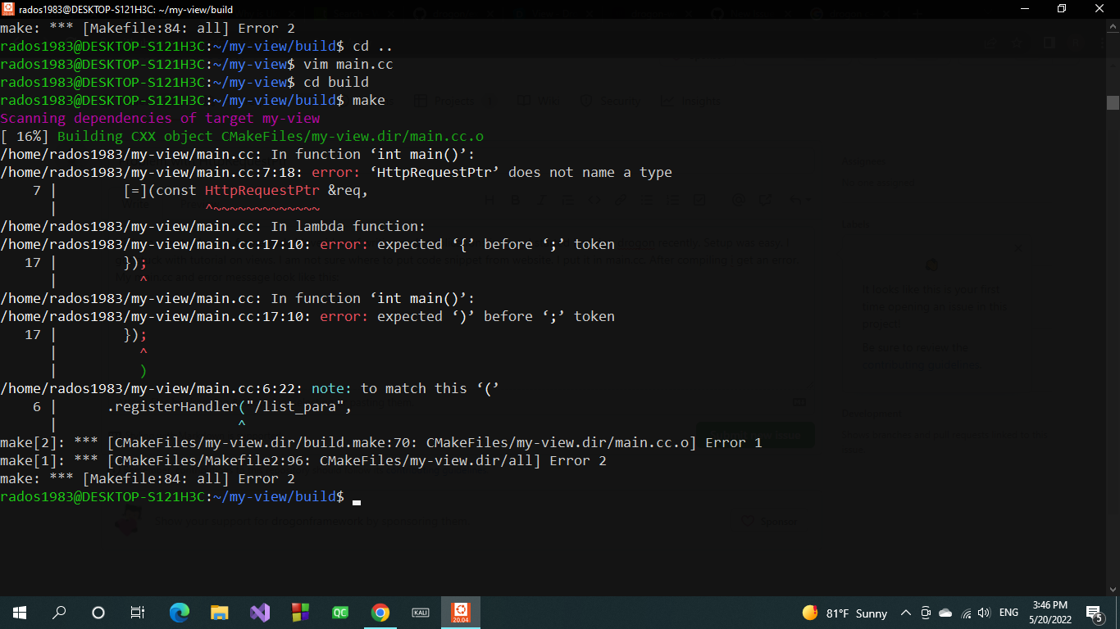The width and height of the screenshot is (1120, 629).
Task: Open Visual Studio from the taskbar
Action: point(260,612)
